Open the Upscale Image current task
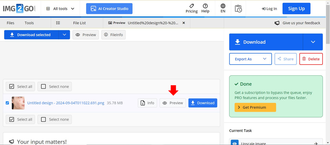This screenshot has height=145, width=330. pos(276,142)
